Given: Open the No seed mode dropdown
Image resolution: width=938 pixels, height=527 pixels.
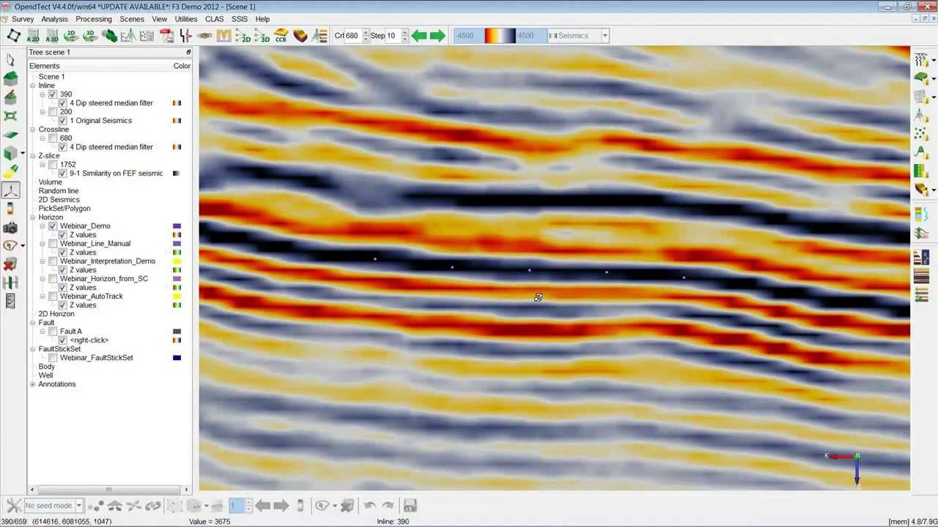Looking at the screenshot, I should tap(53, 506).
